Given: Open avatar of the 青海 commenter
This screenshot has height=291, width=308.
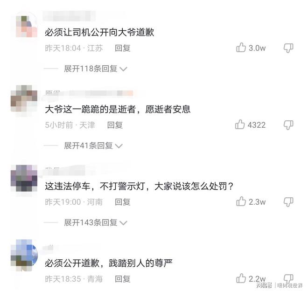Looking at the screenshot, I should click(x=24, y=253).
